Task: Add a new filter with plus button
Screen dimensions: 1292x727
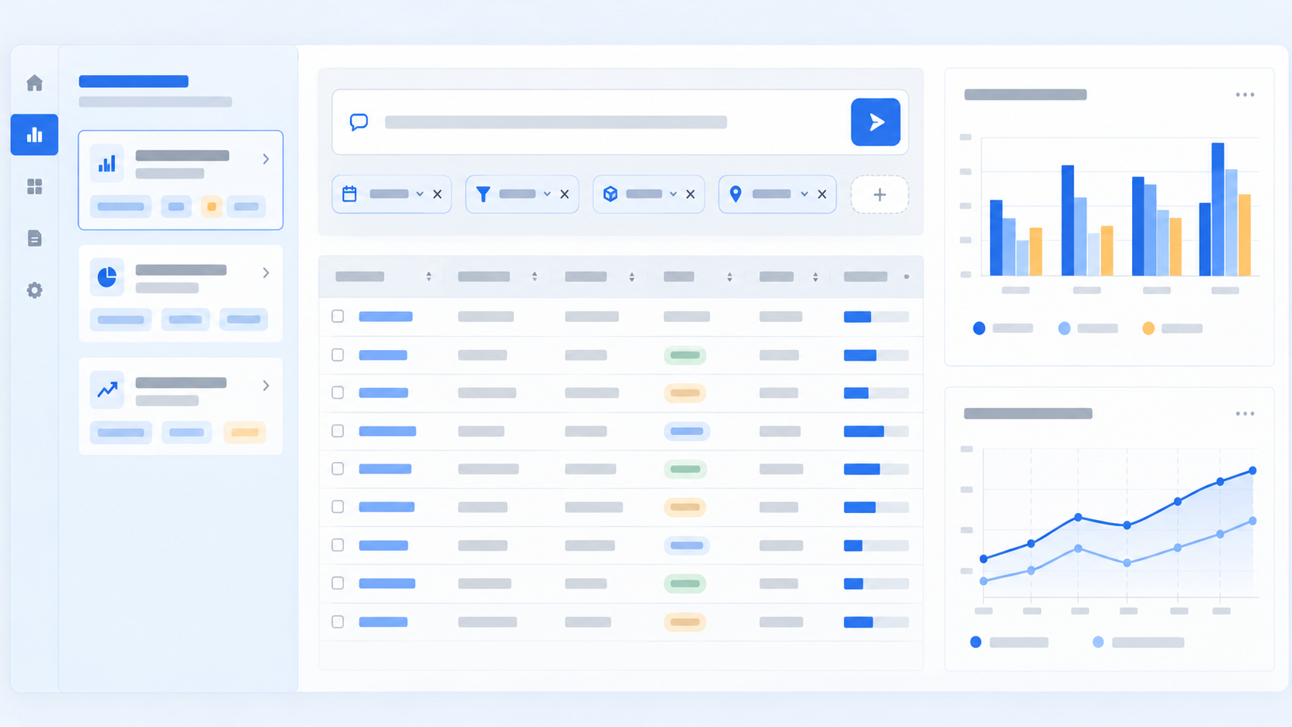Action: pyautogui.click(x=879, y=195)
